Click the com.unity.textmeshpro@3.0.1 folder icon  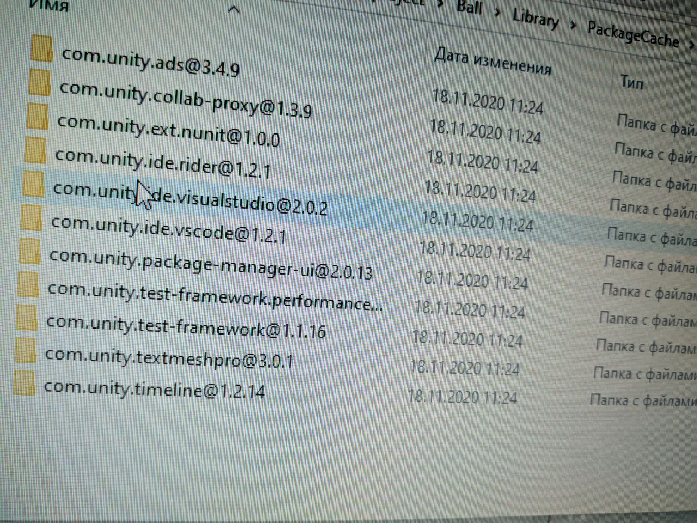pyautogui.click(x=25, y=350)
